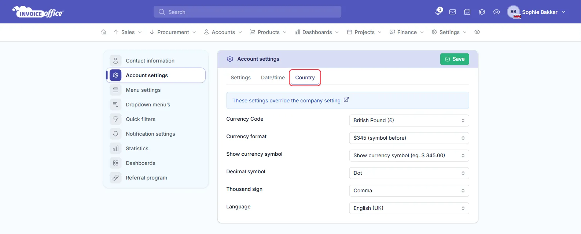
Task: Click the SB user avatar
Action: click(514, 12)
